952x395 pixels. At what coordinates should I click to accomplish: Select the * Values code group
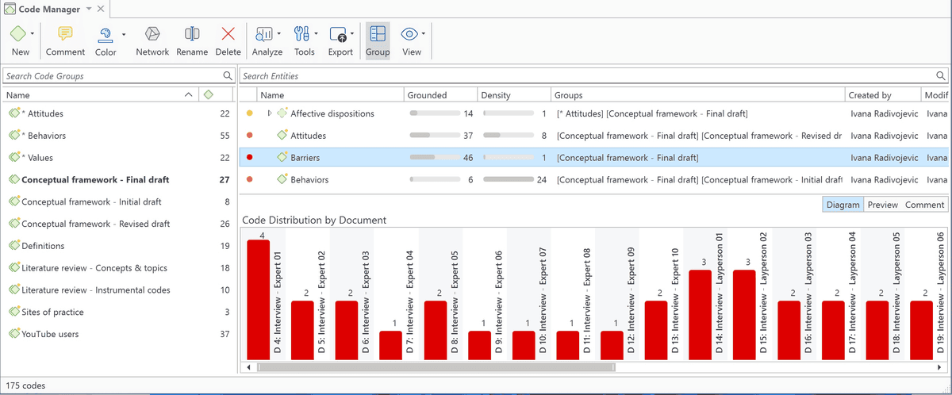coord(119,158)
